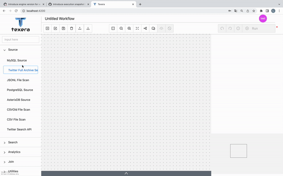Click the cloud upload icon

coord(161,29)
